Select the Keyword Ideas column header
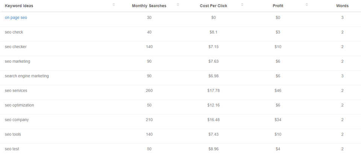This screenshot has height=164, width=361. tap(19, 6)
